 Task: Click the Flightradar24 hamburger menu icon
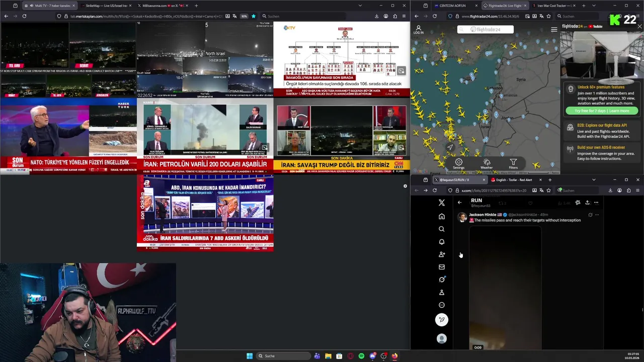554,30
